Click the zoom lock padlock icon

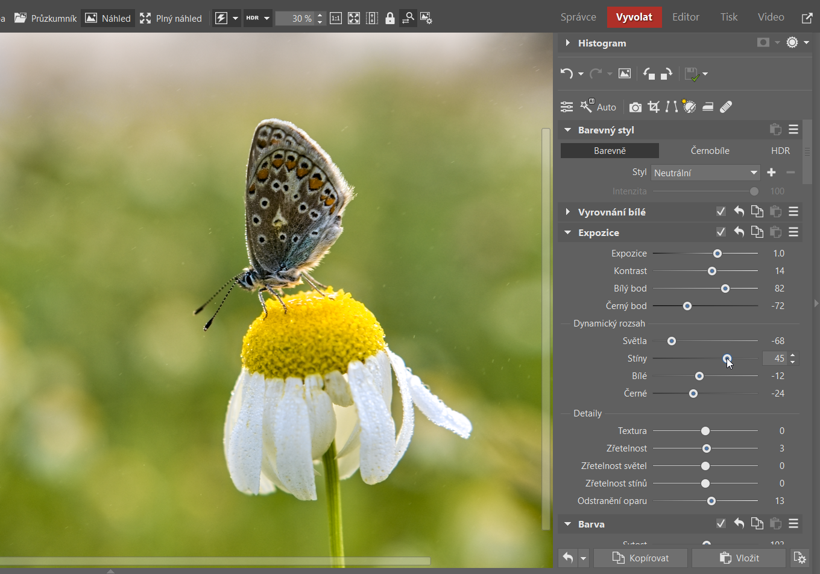pos(390,18)
